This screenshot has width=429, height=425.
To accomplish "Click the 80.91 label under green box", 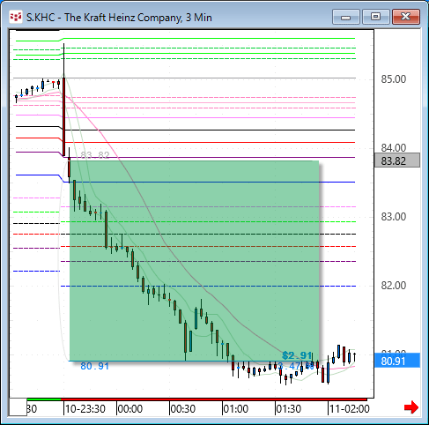I will pos(94,366).
